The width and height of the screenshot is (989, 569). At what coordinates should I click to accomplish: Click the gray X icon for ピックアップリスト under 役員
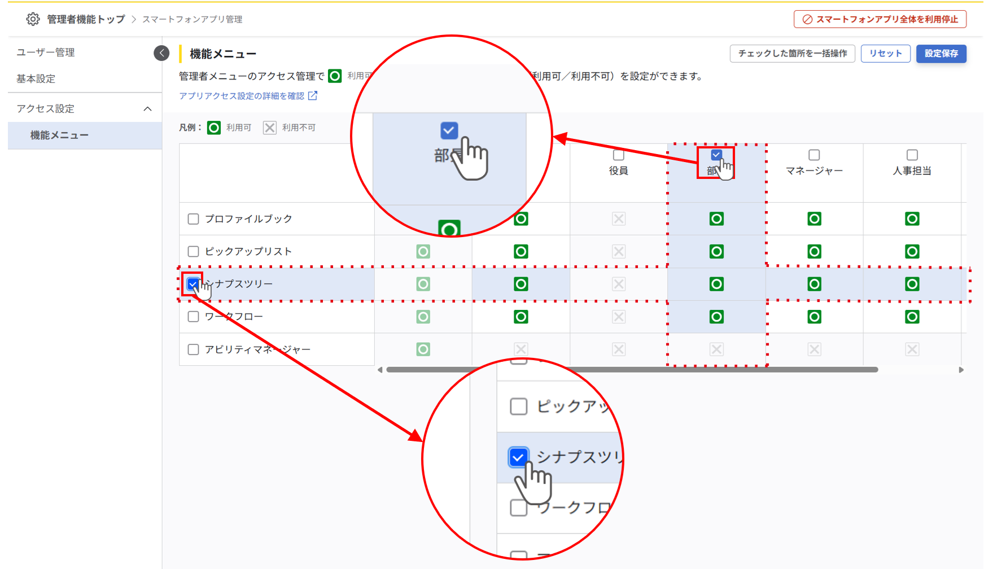pos(618,251)
